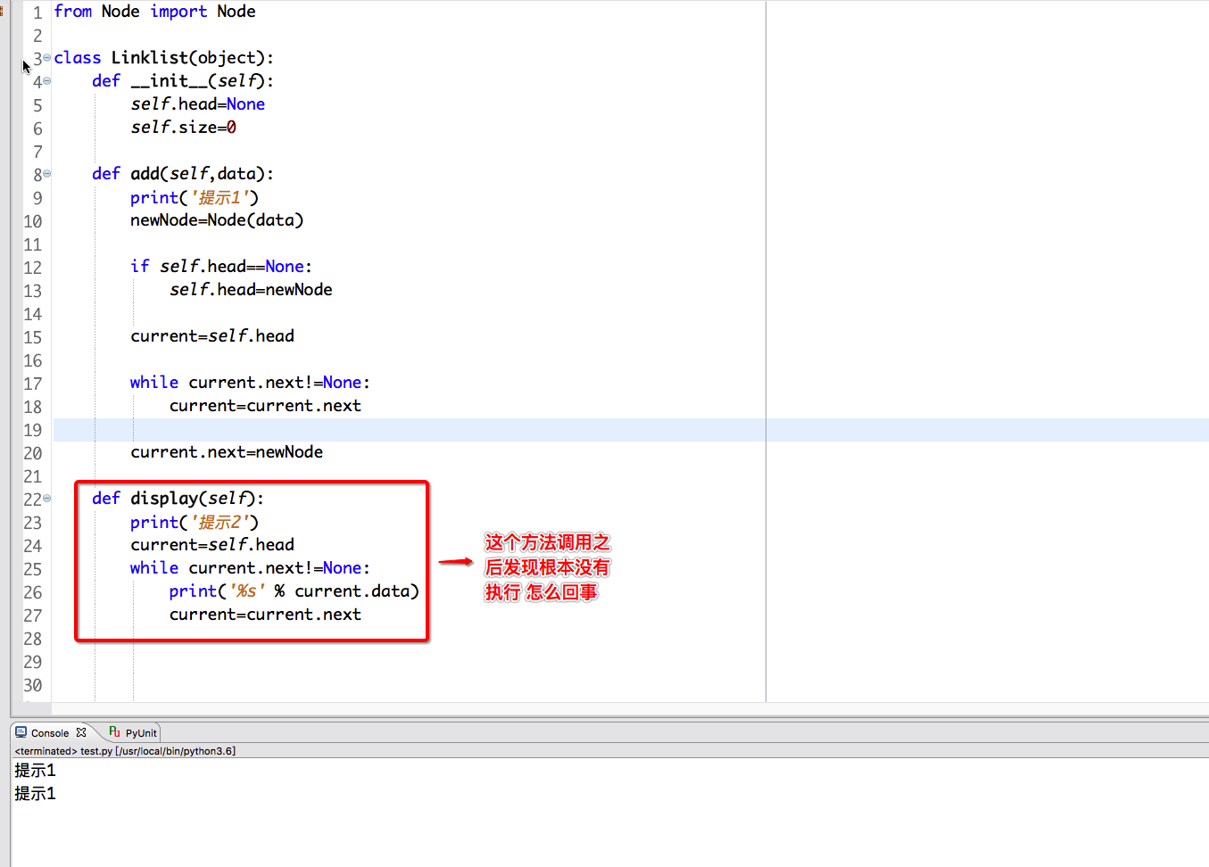Place cursor on 'from Node import Node' line
The width and height of the screenshot is (1209, 867).
coord(154,12)
